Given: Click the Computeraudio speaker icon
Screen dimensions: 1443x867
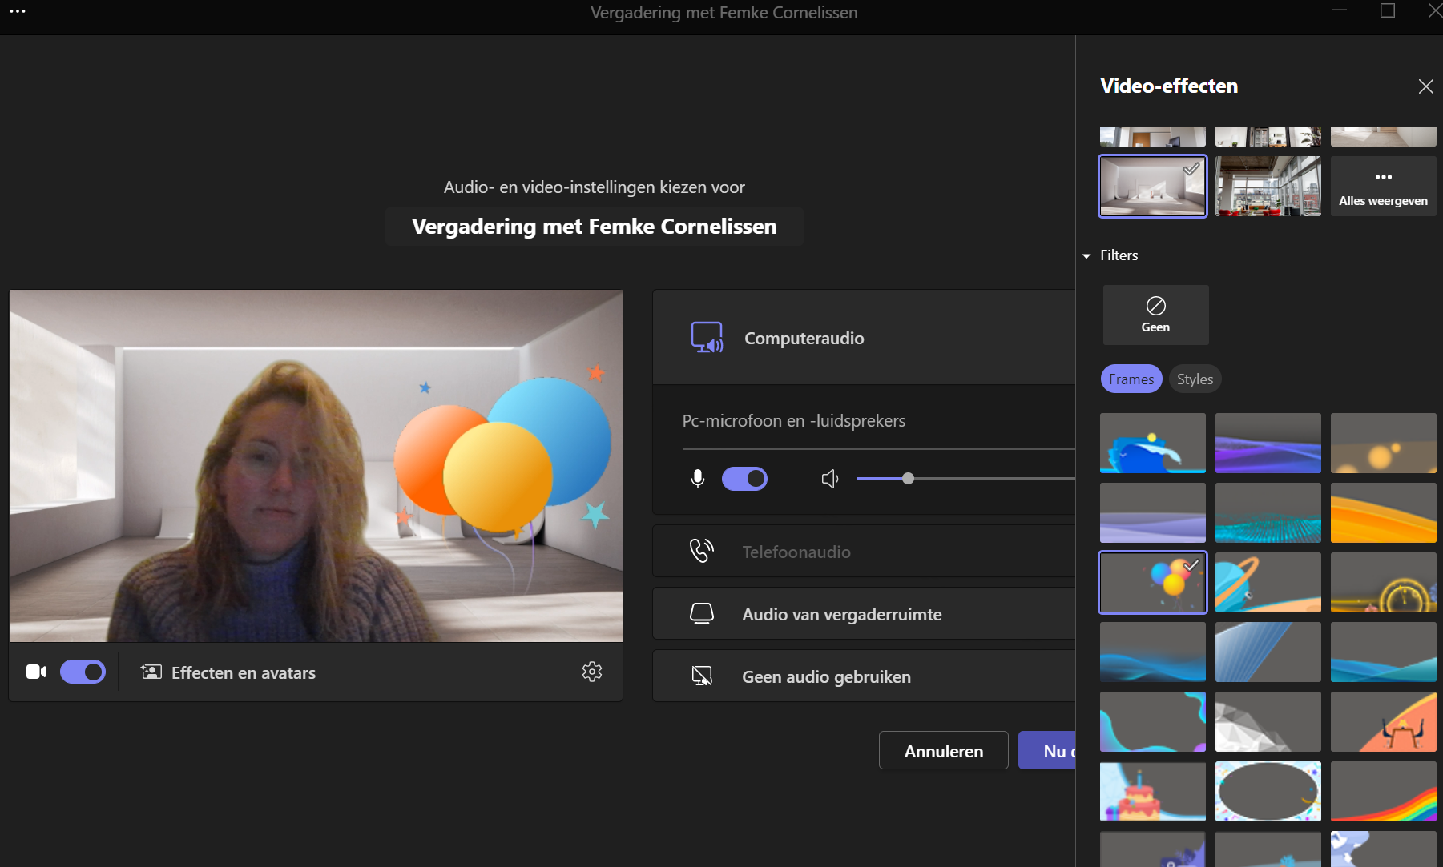Looking at the screenshot, I should pyautogui.click(x=706, y=337).
